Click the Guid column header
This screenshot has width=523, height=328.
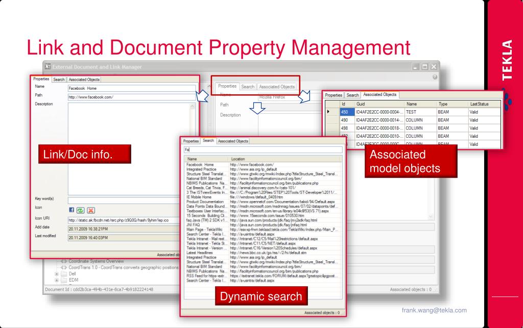click(379, 104)
